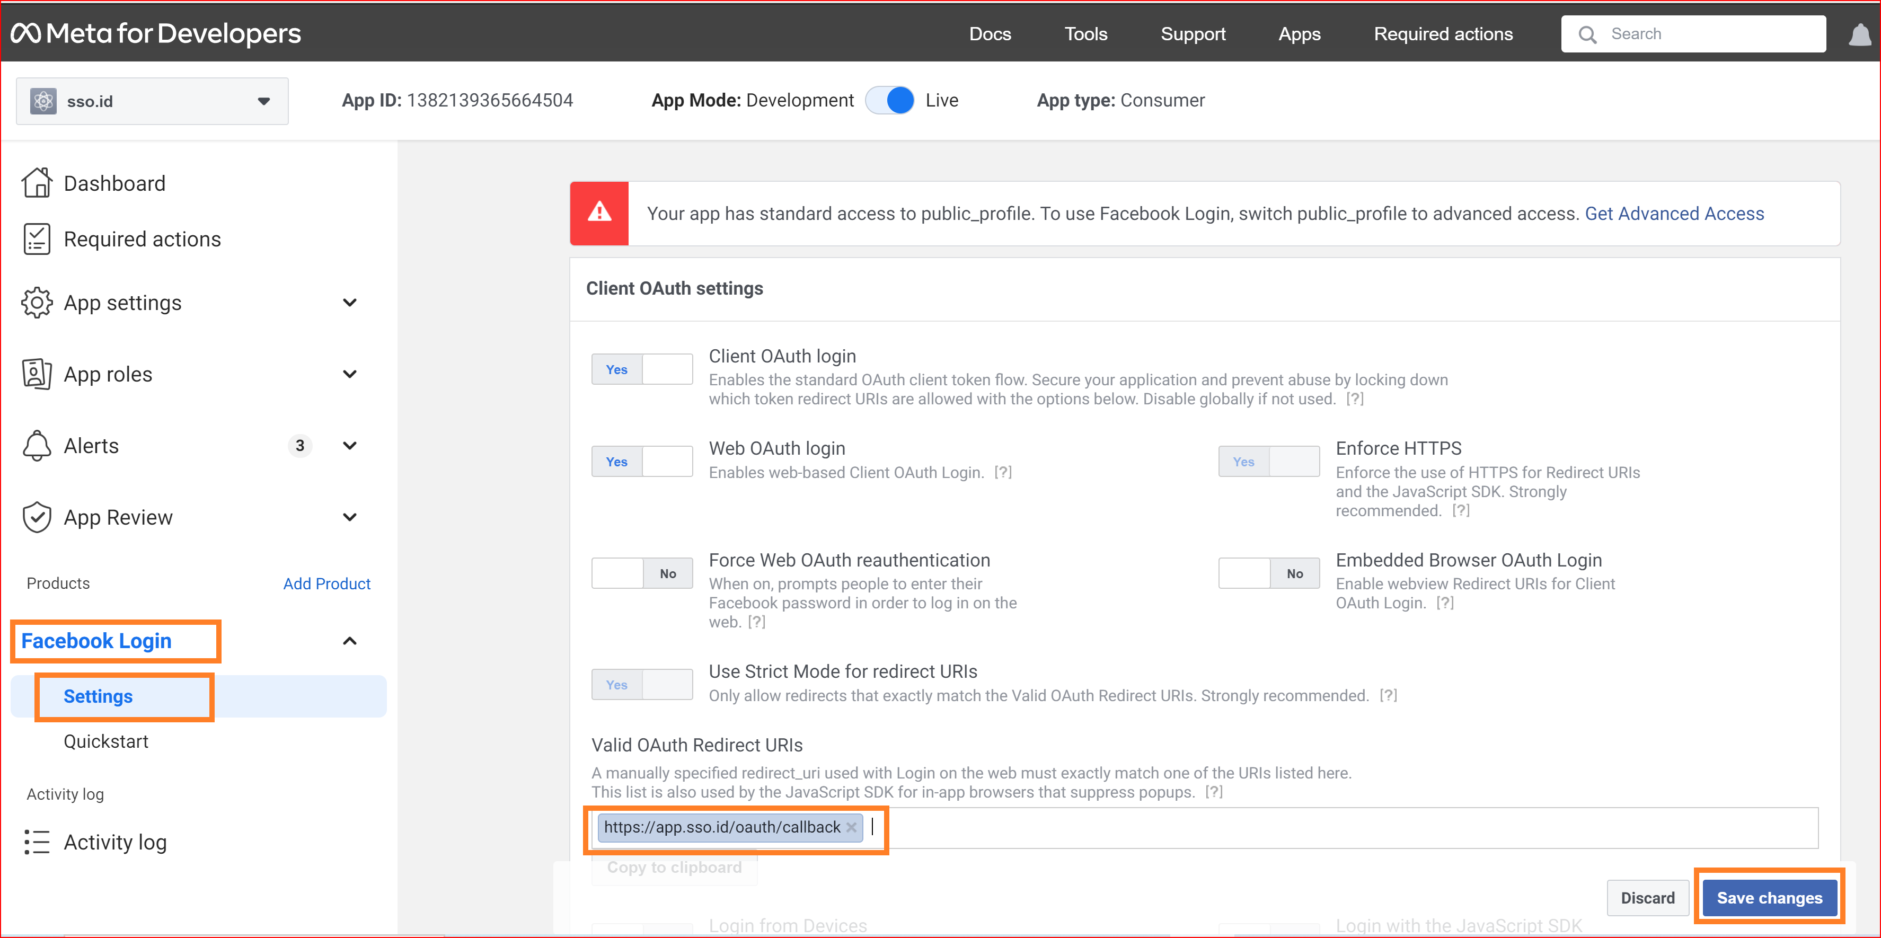The width and height of the screenshot is (1881, 938).
Task: Toggle Embedded Browser OAuth Login switch
Action: 1268,573
